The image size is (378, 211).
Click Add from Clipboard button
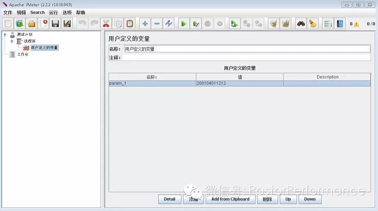click(x=230, y=199)
